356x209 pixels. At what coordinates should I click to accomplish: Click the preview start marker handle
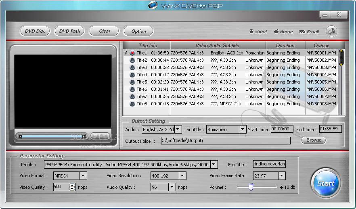pos(20,136)
